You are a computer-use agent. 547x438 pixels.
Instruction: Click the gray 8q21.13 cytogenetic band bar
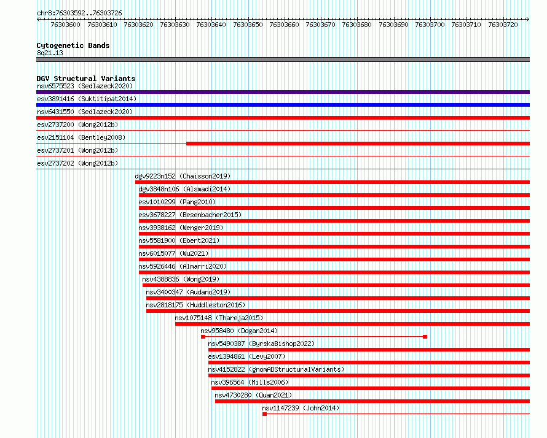[x=283, y=60]
